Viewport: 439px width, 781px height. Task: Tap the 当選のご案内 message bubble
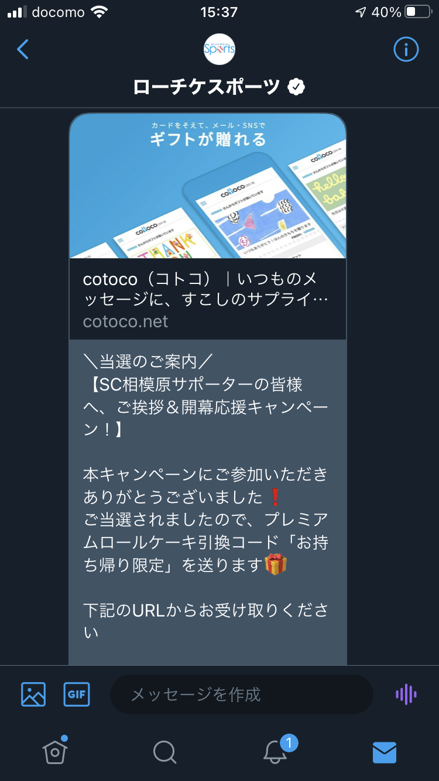[208, 502]
